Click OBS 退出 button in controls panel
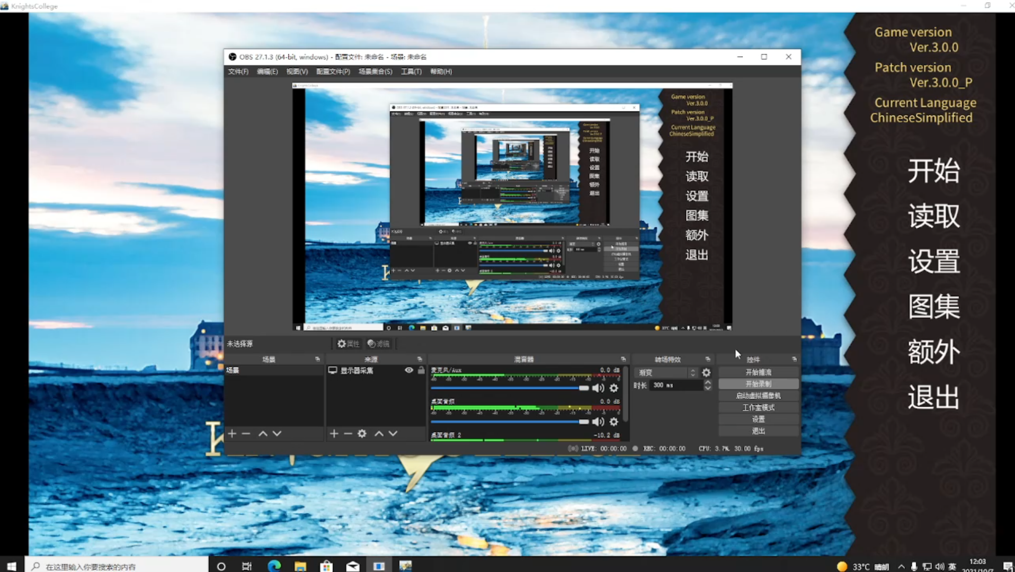This screenshot has width=1015, height=572. [758, 431]
